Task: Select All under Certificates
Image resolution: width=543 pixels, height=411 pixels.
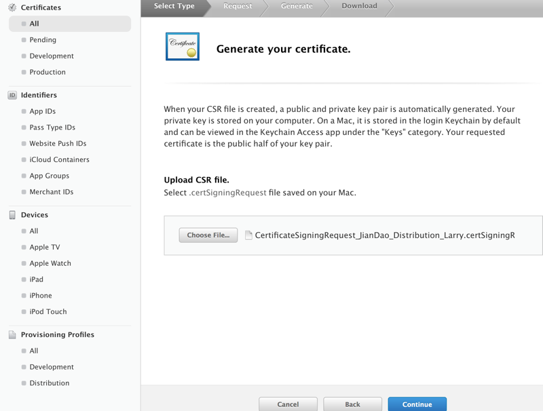Action: [34, 24]
